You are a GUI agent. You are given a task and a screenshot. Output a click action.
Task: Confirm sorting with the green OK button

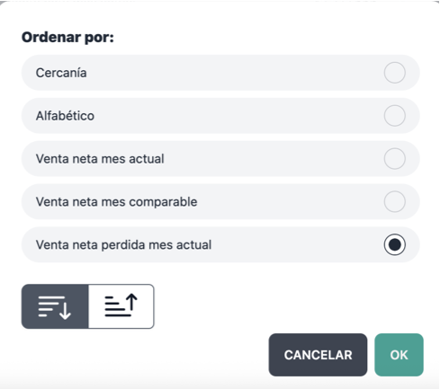[x=399, y=355]
